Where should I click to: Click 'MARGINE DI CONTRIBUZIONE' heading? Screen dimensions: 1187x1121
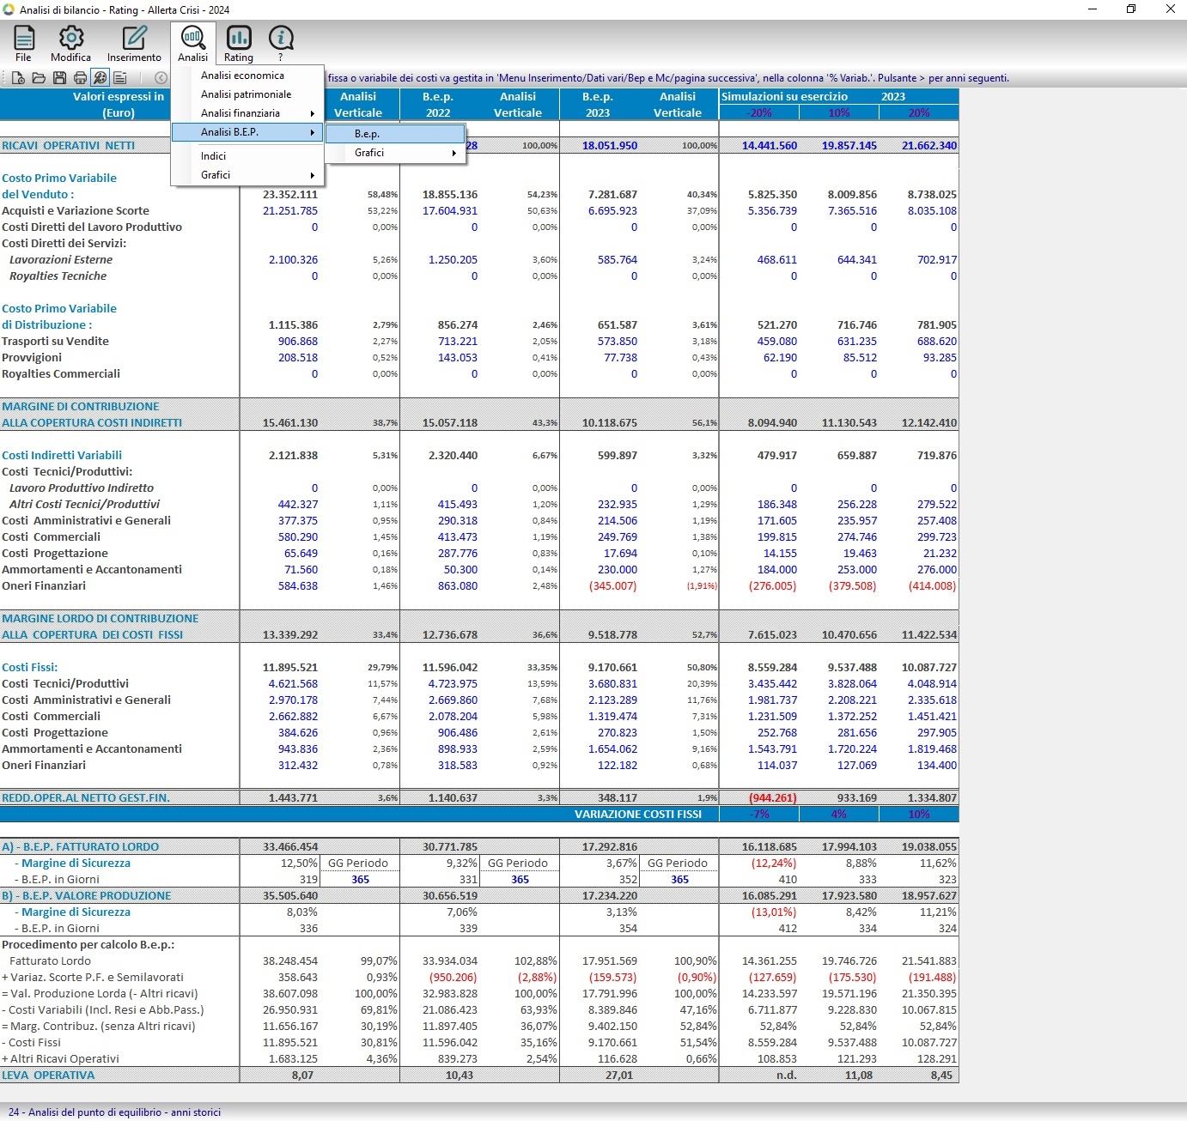[81, 407]
